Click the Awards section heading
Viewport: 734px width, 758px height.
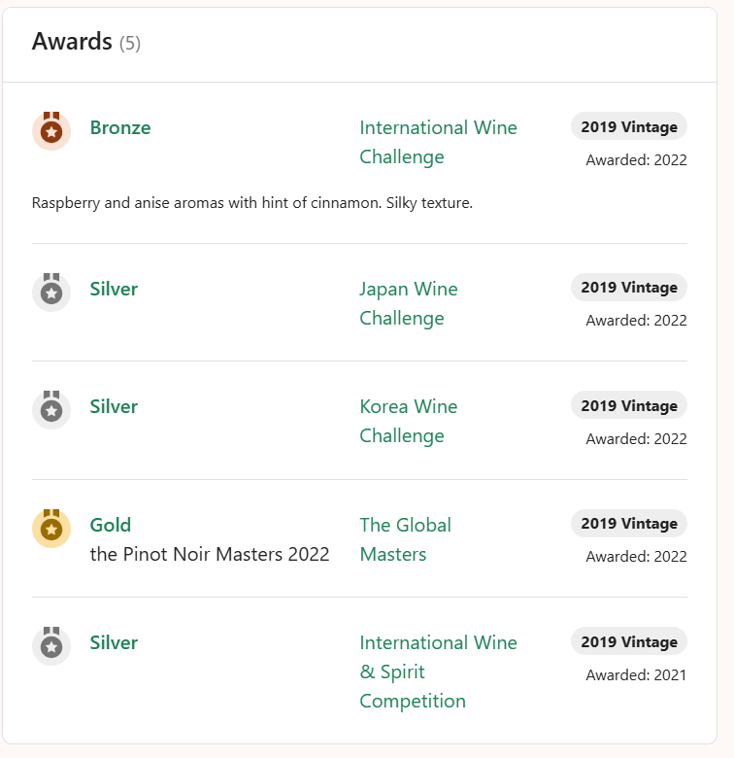[72, 42]
